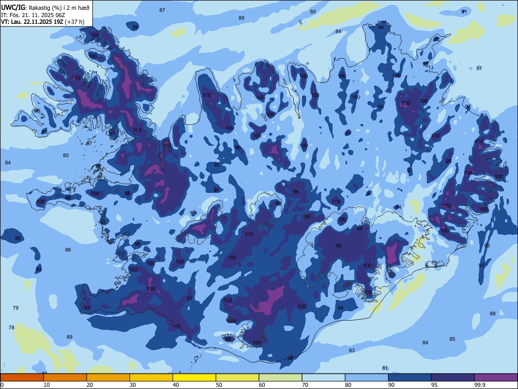Select the legend tick label 90
Viewport: 518px width, 389px height.
(391, 385)
